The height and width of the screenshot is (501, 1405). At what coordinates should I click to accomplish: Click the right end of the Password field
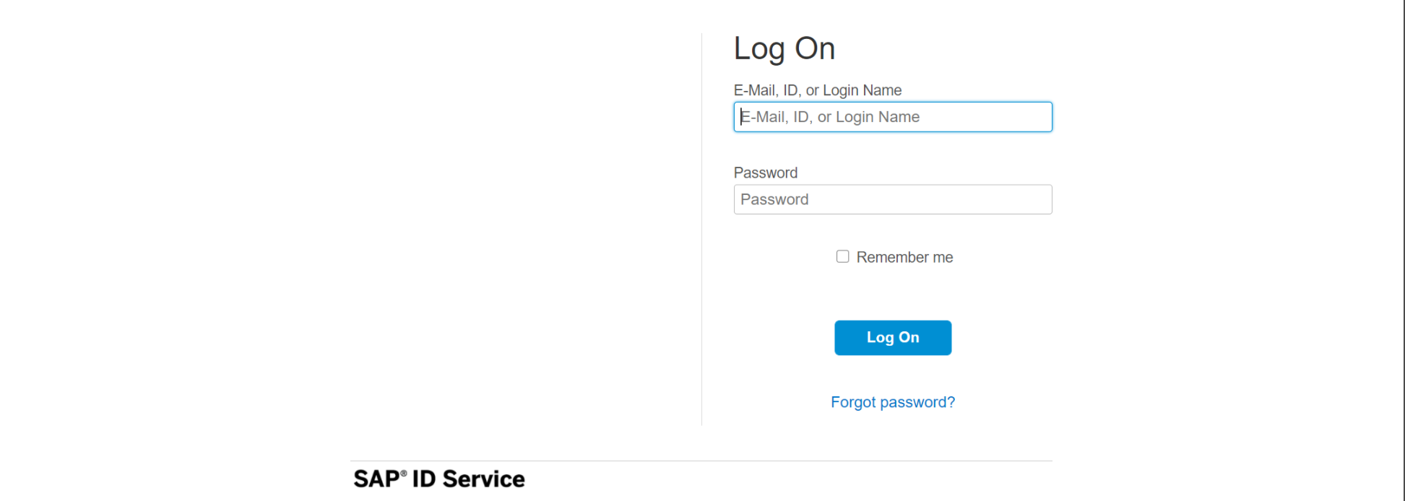1040,199
